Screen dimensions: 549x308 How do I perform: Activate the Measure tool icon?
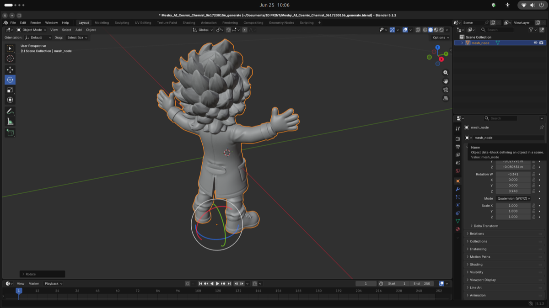point(10,122)
